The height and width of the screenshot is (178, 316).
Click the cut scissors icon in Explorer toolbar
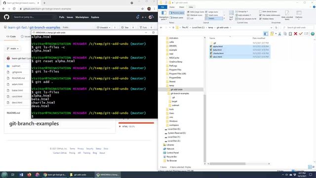280,34
